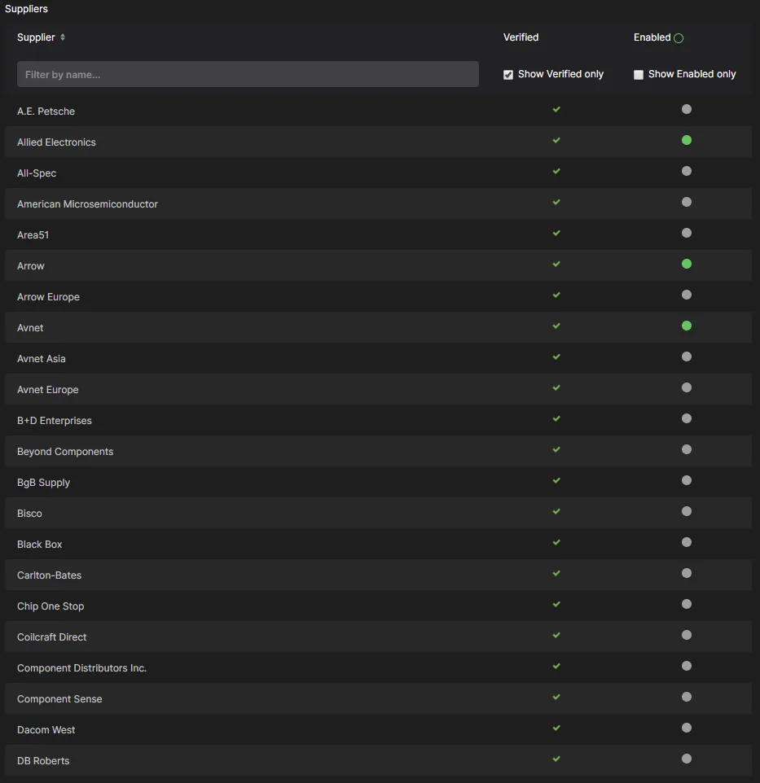This screenshot has width=760, height=783.
Task: Click the verified checkmark for Carlton-Bates
Action: [556, 574]
